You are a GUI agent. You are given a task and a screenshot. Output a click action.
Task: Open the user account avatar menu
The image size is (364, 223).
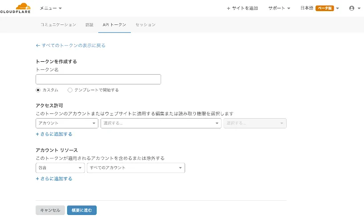coord(355,8)
